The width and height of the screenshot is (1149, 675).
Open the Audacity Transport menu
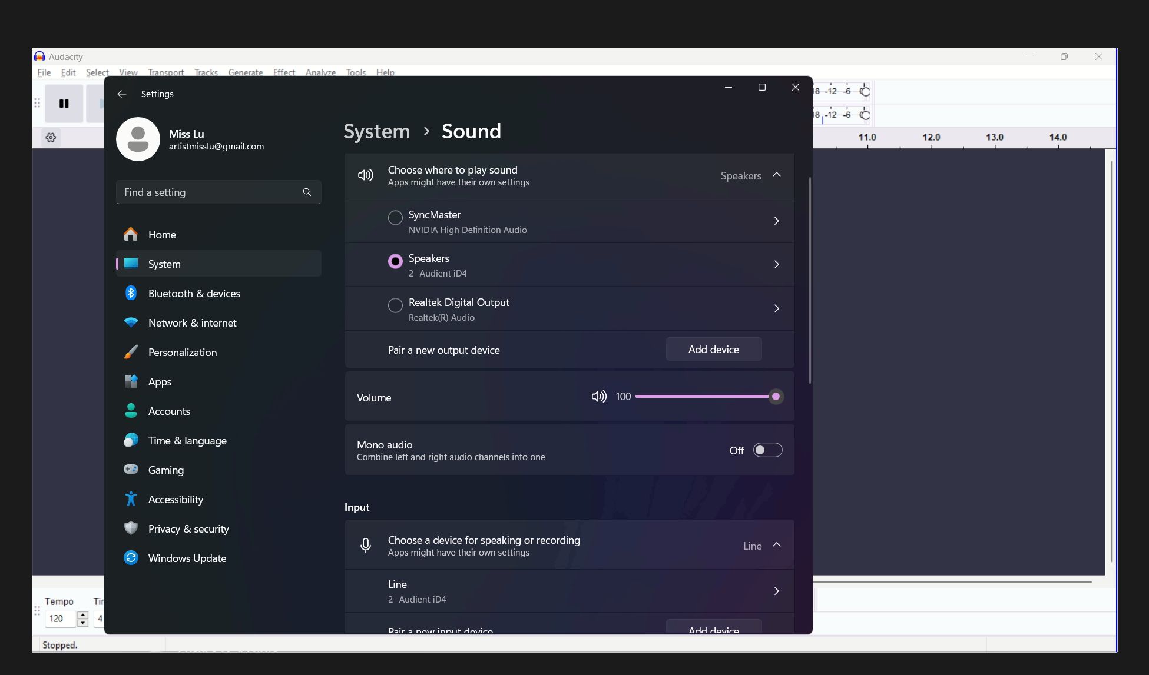coord(166,72)
